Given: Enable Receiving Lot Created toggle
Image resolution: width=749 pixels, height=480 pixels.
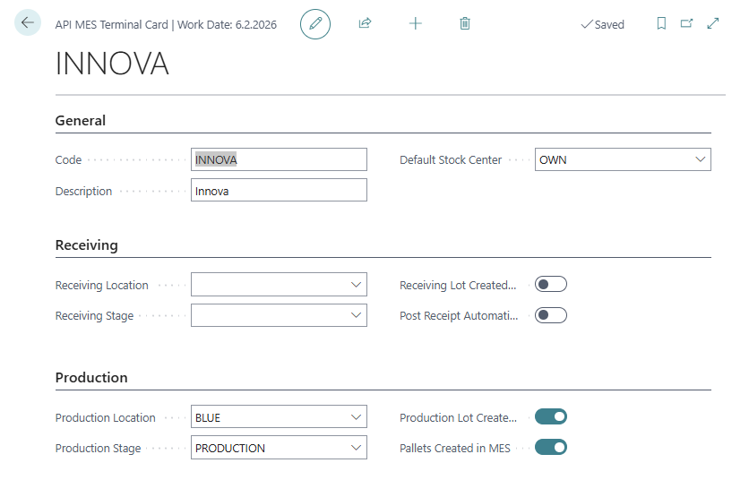Looking at the screenshot, I should [550, 285].
